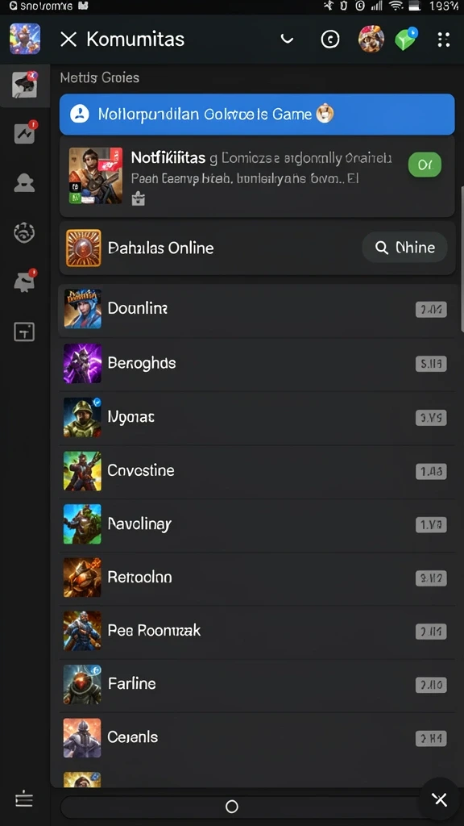This screenshot has width=464, height=826.
Task: Open the Dounlinz game entry
Action: point(257,309)
